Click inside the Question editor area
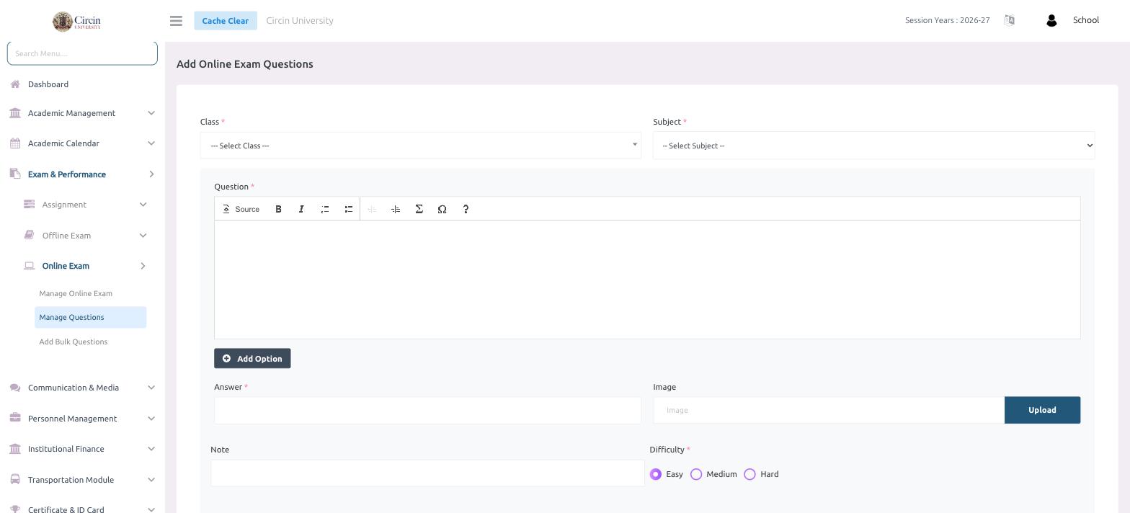Viewport: 1130px width, 513px height. [x=647, y=280]
